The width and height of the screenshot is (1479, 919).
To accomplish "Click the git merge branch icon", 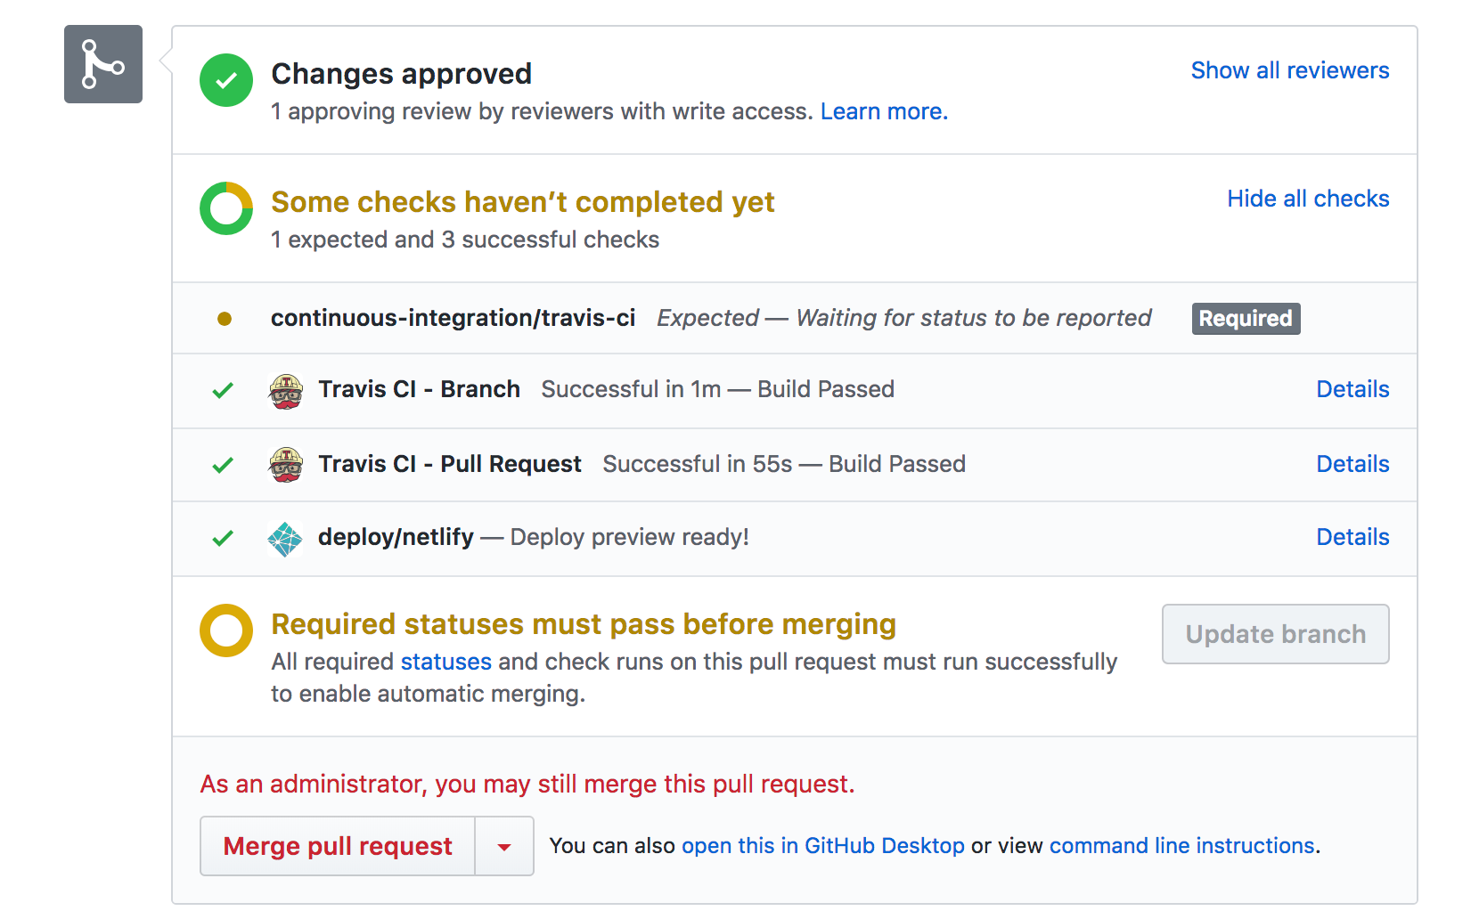I will pos(103,64).
